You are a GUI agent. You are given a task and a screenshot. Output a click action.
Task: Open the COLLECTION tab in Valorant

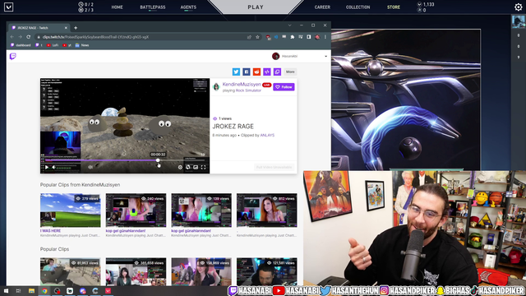pyautogui.click(x=358, y=7)
